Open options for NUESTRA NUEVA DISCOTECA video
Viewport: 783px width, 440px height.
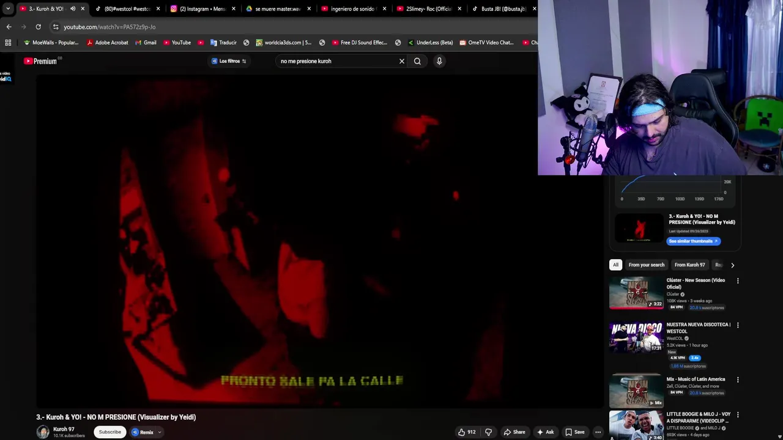pos(738,325)
